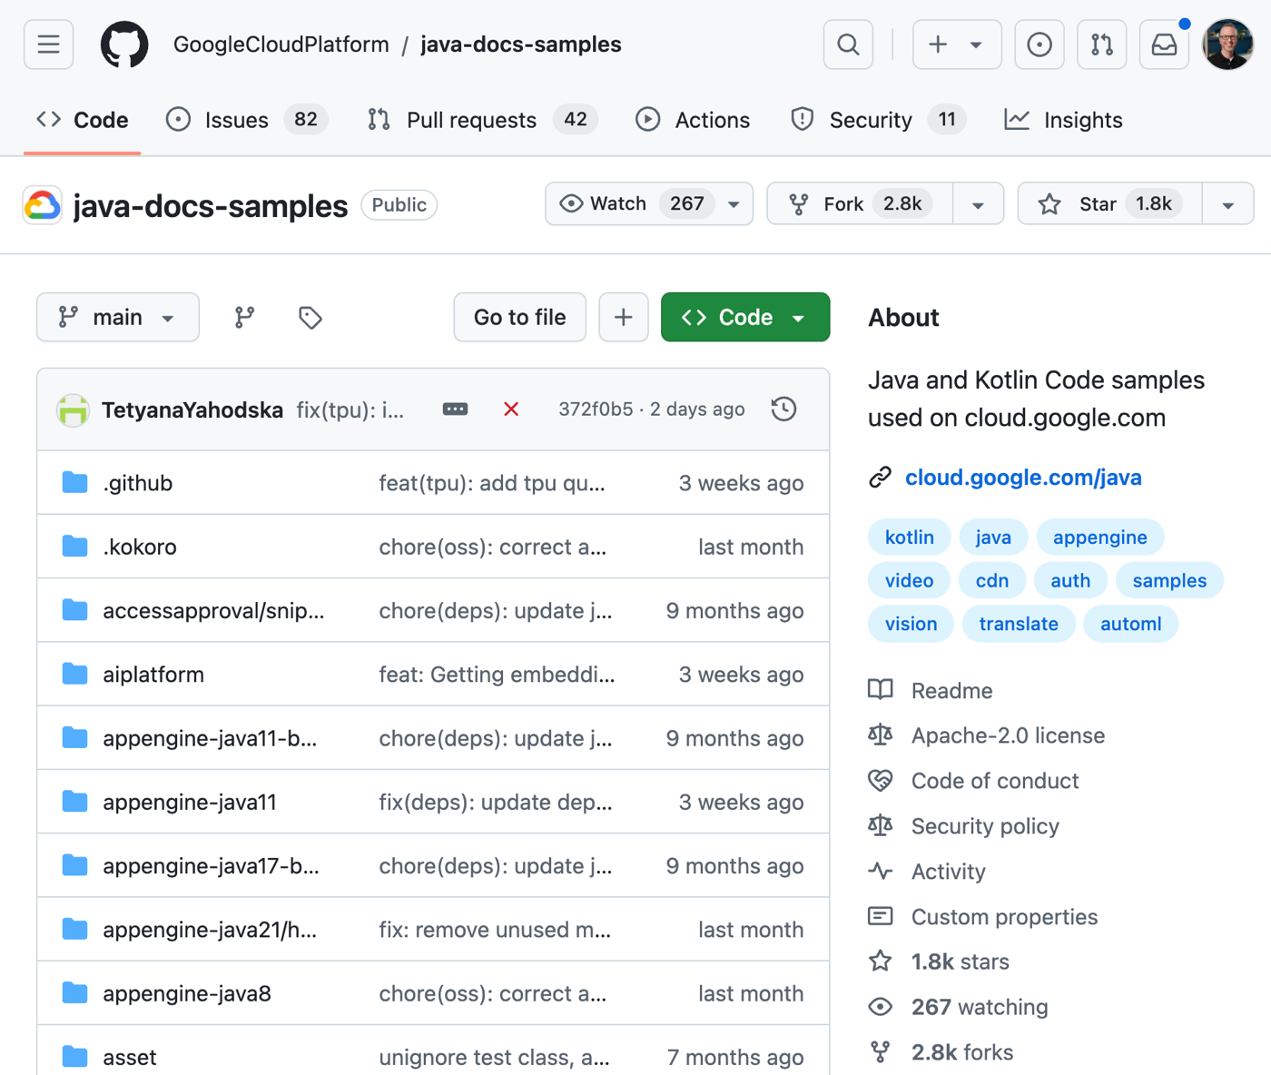The width and height of the screenshot is (1271, 1075).
Task: View tags via the tag icon
Action: click(x=310, y=317)
